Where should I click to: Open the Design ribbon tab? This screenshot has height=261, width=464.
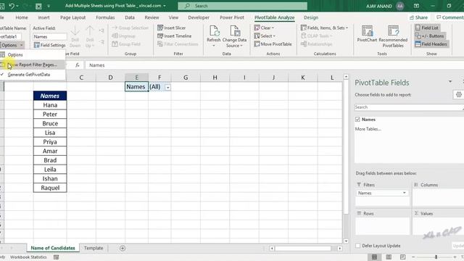tap(311, 17)
